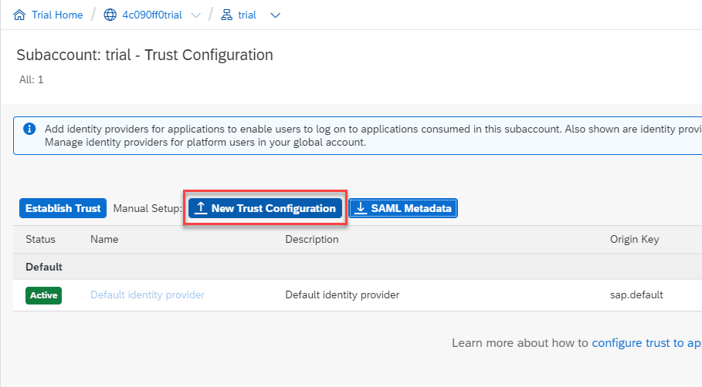Click the subaccount hierarchy icon beside trial
Screen dimensions: 702x387
pyautogui.click(x=226, y=15)
